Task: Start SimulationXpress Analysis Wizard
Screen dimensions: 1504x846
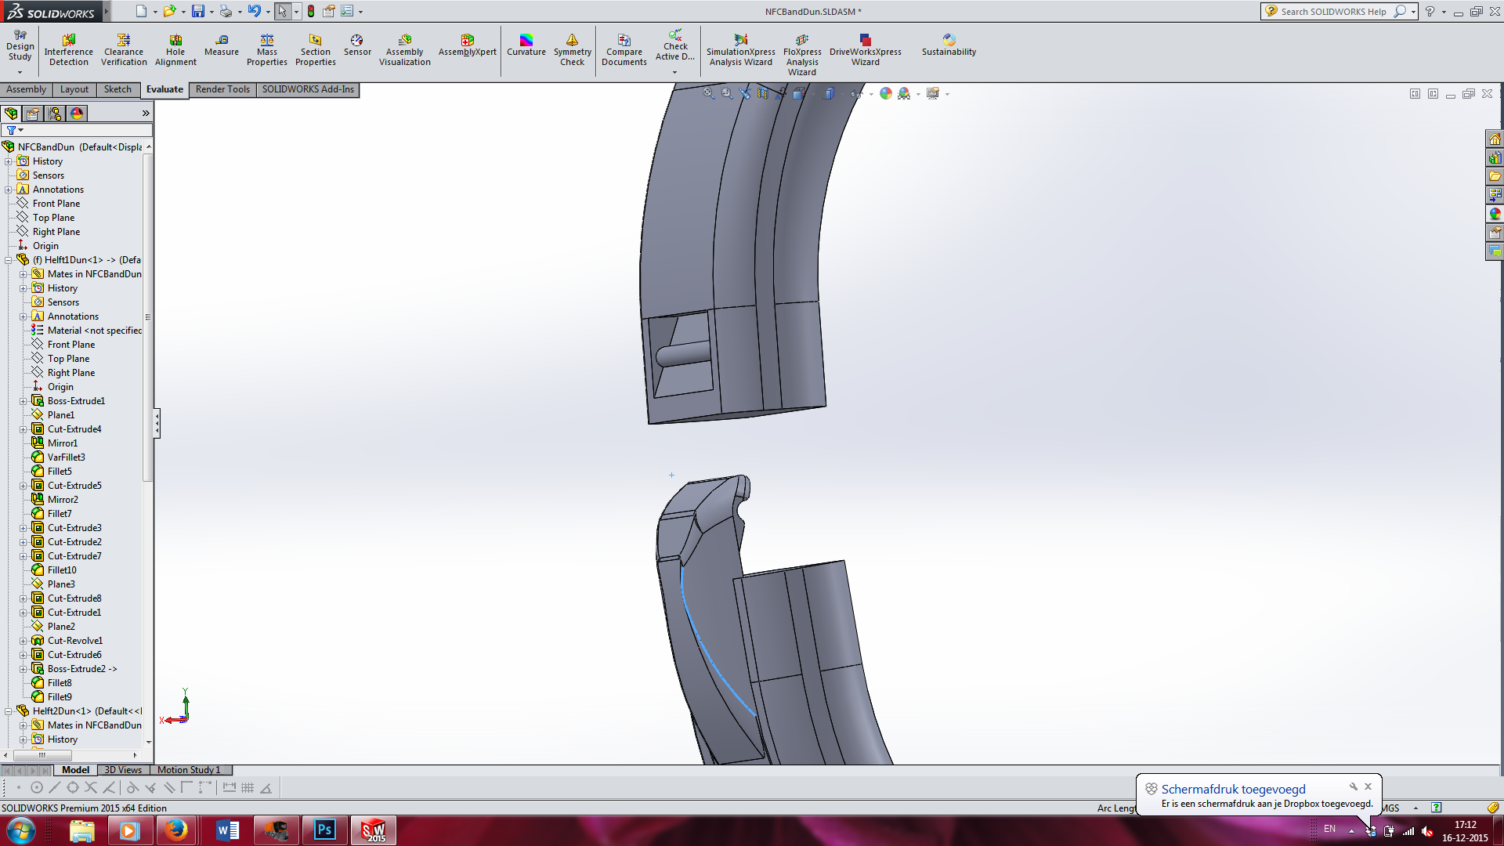Action: click(741, 50)
